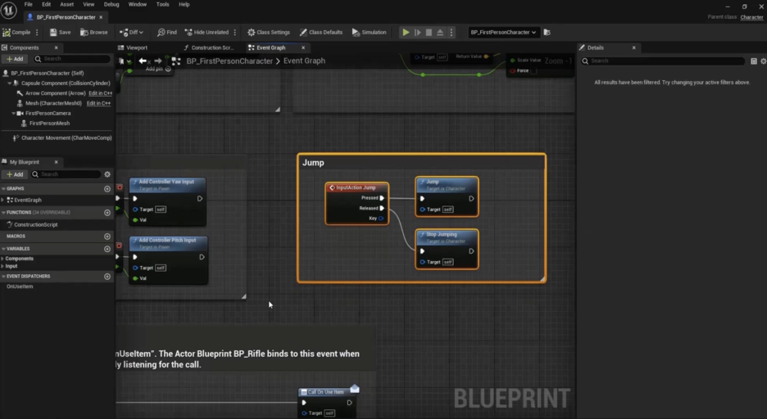
Task: Search in My Blueprint panel
Action: pos(66,174)
